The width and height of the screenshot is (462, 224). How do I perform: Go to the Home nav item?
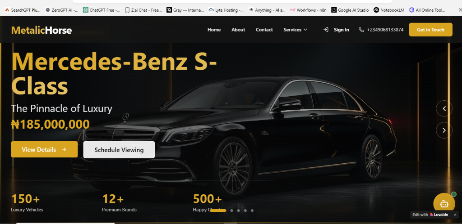214,30
